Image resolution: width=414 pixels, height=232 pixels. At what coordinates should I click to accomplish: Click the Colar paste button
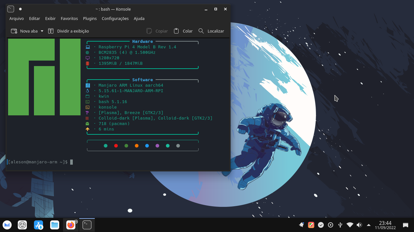pos(183,31)
